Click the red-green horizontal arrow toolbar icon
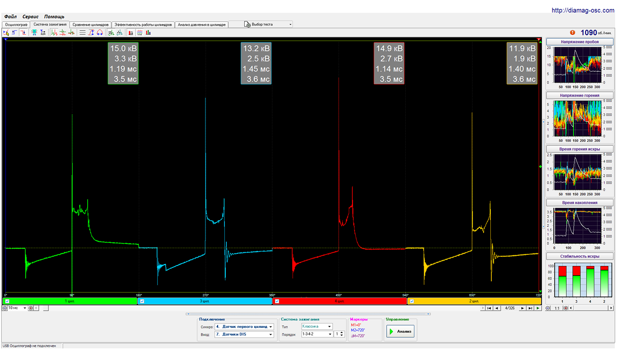The image size is (619, 350). click(71, 33)
